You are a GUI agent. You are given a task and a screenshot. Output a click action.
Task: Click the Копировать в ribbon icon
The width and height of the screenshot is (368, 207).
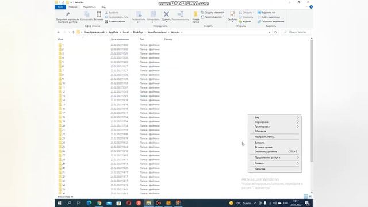click(153, 14)
